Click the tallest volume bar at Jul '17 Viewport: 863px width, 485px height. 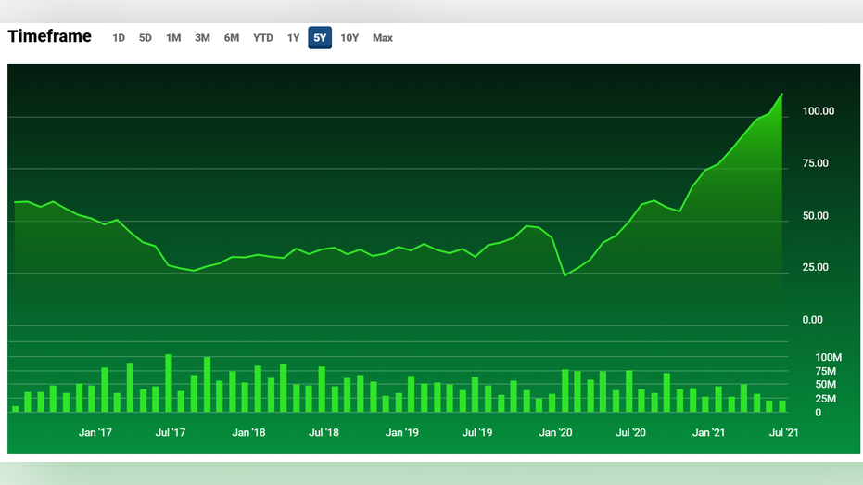169,383
